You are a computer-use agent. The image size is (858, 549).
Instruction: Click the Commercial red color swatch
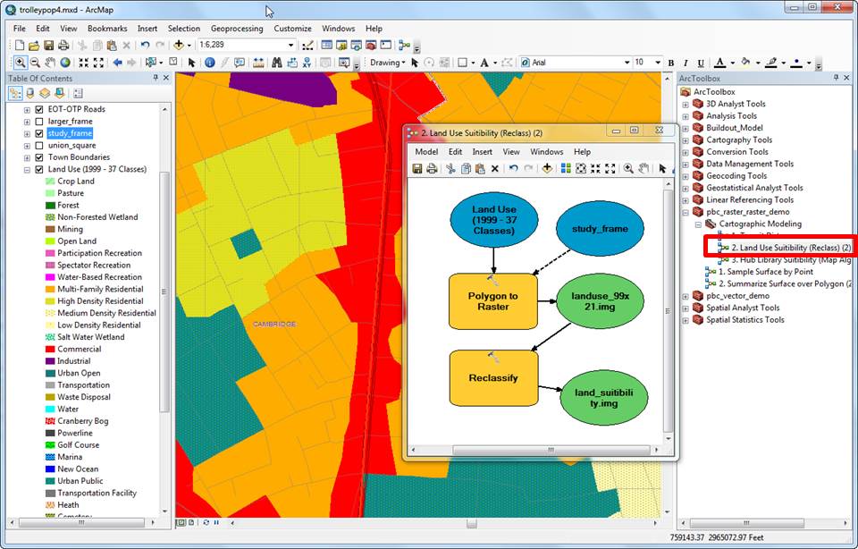pos(50,350)
